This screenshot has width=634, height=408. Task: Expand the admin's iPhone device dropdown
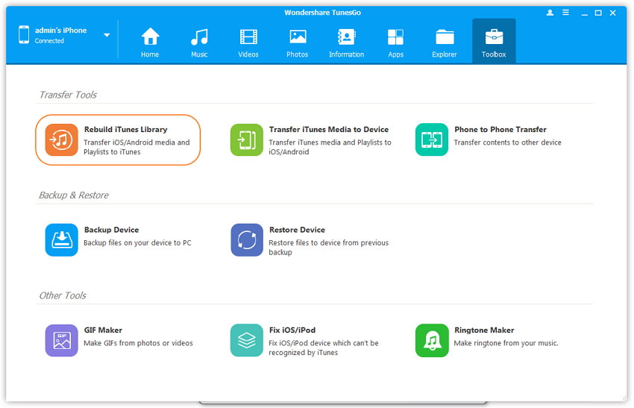[x=107, y=35]
